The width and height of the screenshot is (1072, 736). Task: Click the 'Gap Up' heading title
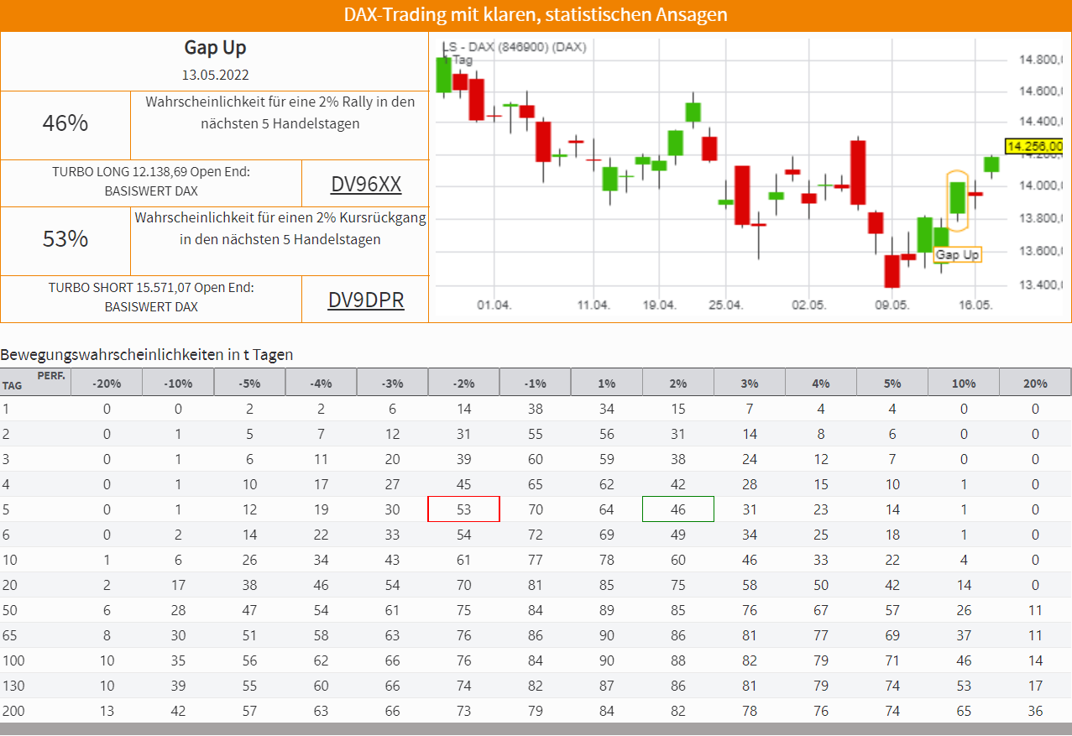pos(215,48)
